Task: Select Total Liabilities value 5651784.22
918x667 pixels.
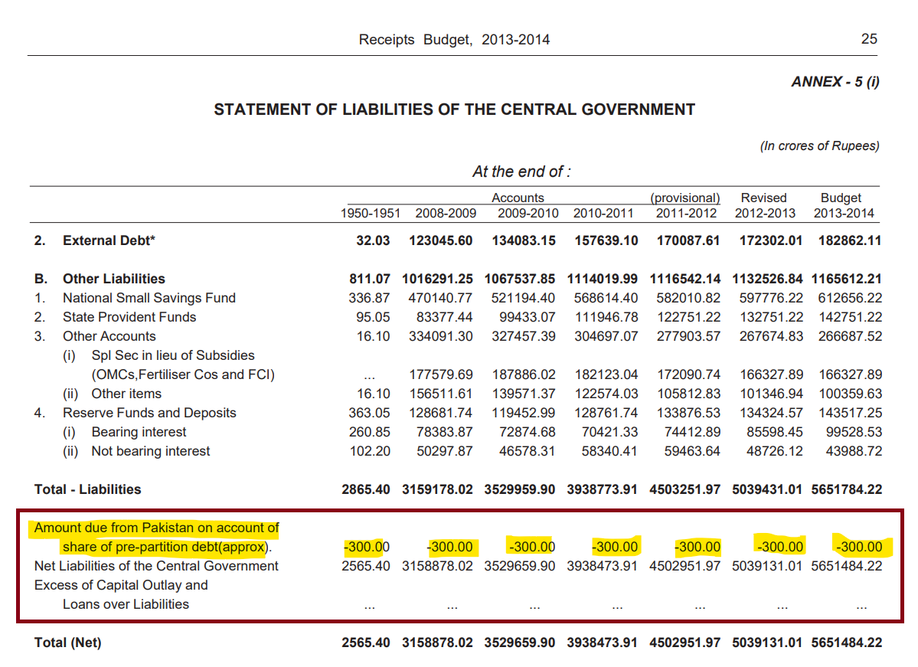Action: tap(847, 489)
